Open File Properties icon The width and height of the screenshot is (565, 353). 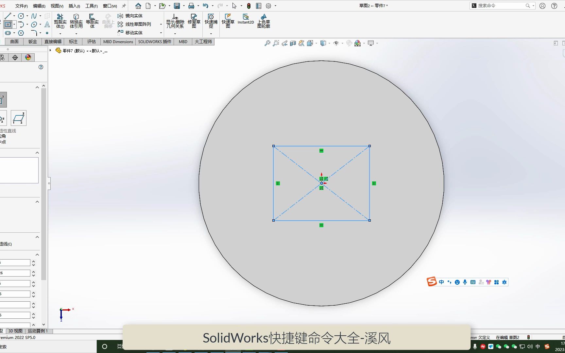point(259,6)
